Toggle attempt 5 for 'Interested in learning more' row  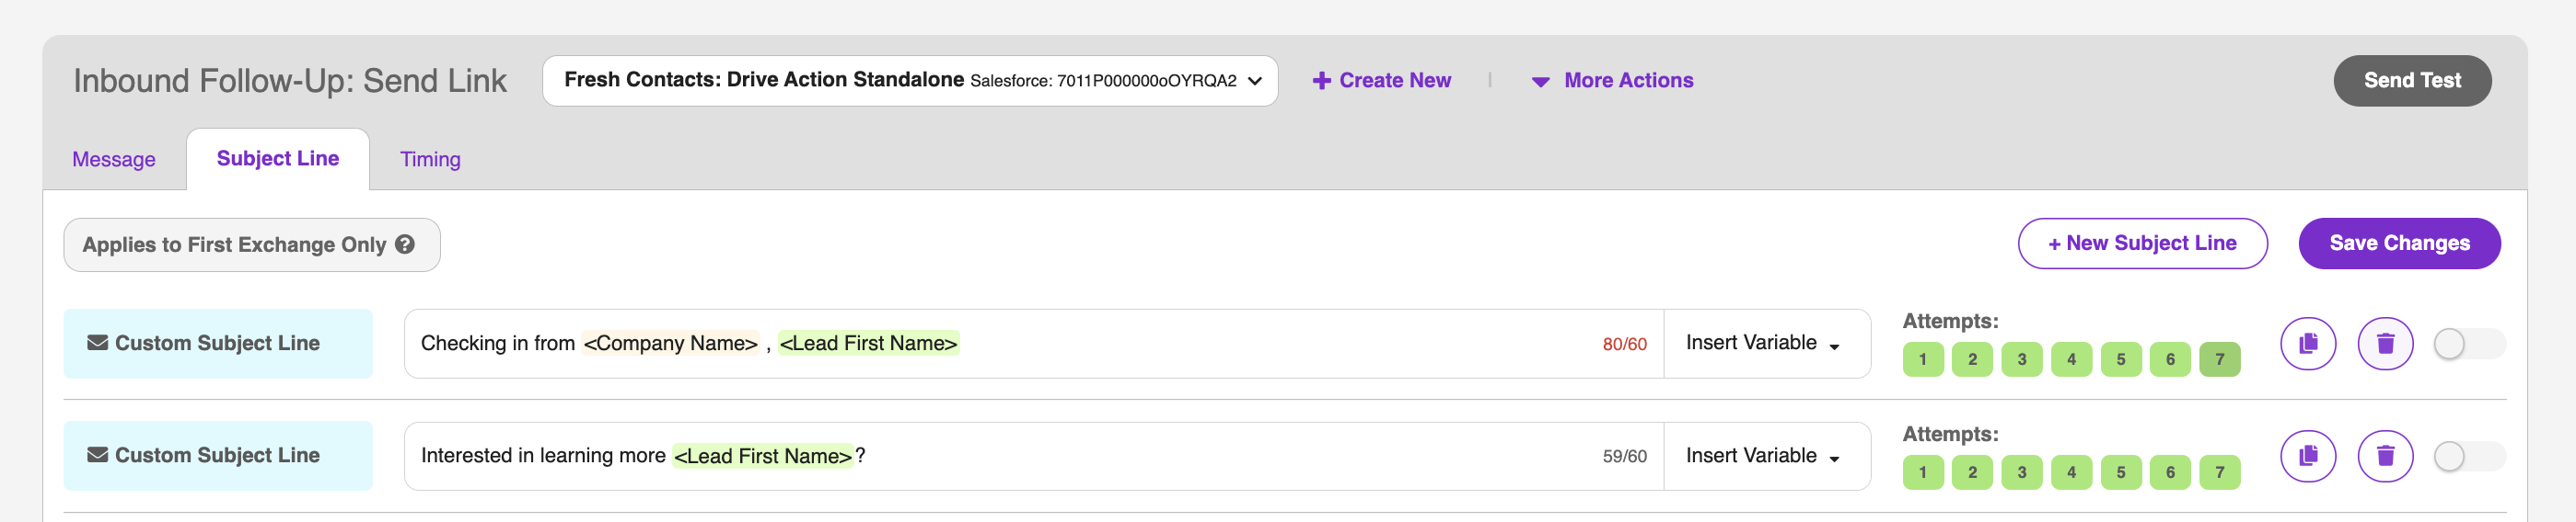[x=2120, y=472]
